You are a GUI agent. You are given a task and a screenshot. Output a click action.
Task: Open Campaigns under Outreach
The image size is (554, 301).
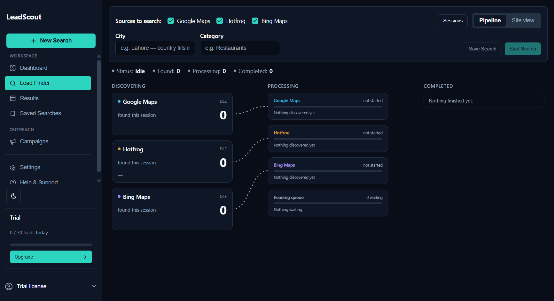coord(48,141)
